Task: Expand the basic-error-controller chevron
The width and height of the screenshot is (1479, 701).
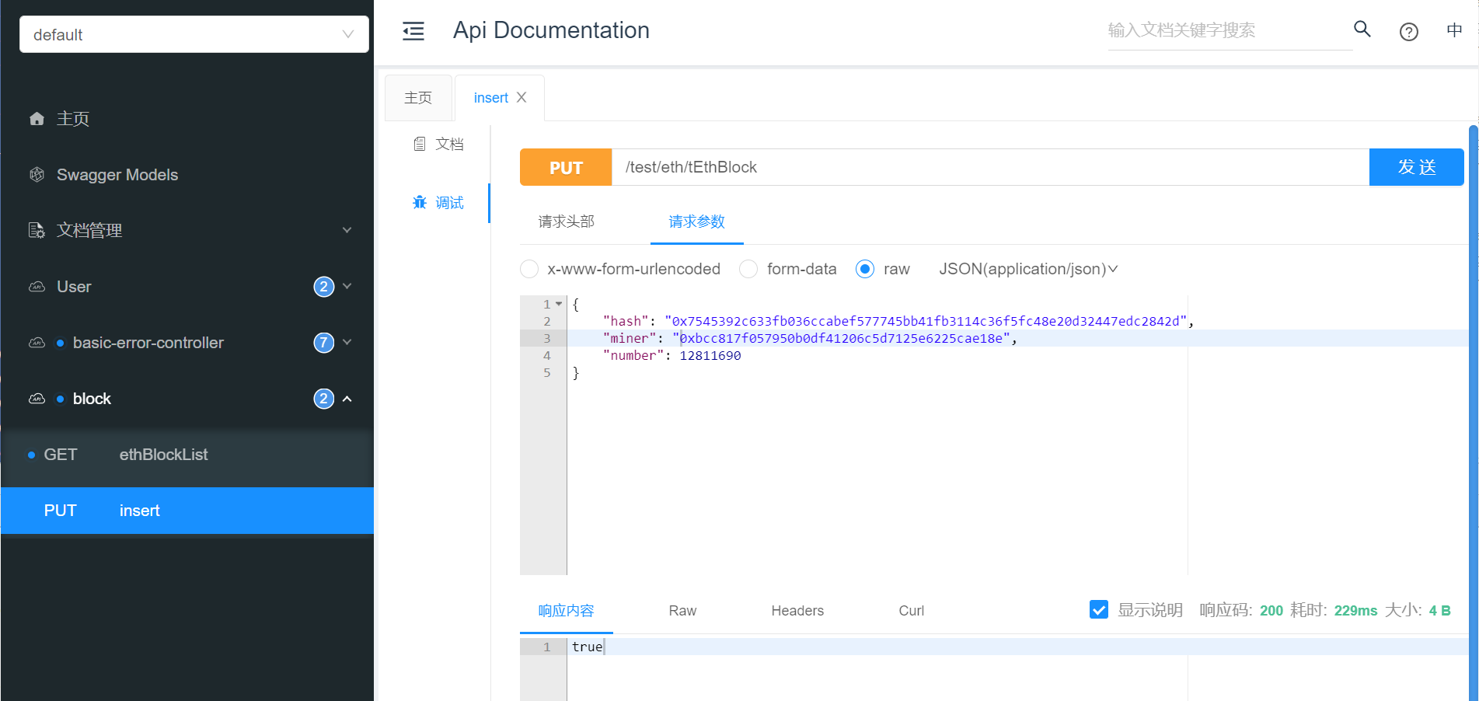Action: click(x=347, y=342)
